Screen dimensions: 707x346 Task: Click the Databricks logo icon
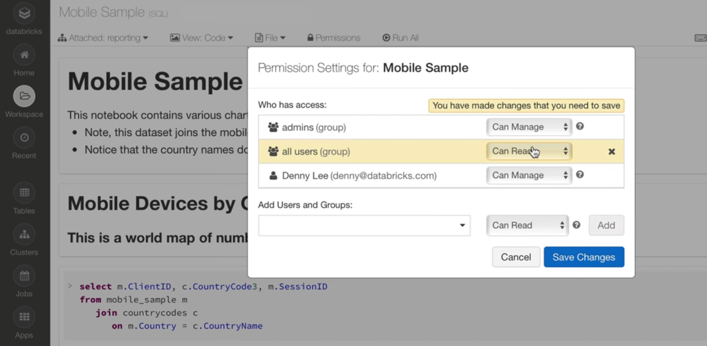[24, 14]
